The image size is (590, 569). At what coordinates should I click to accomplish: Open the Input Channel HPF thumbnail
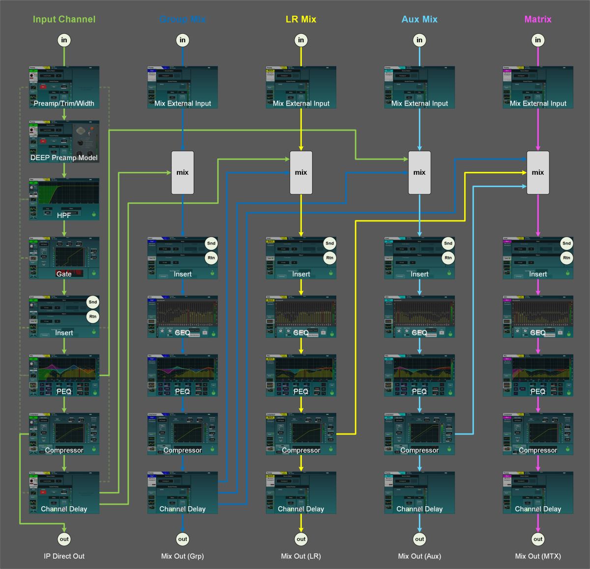(64, 199)
